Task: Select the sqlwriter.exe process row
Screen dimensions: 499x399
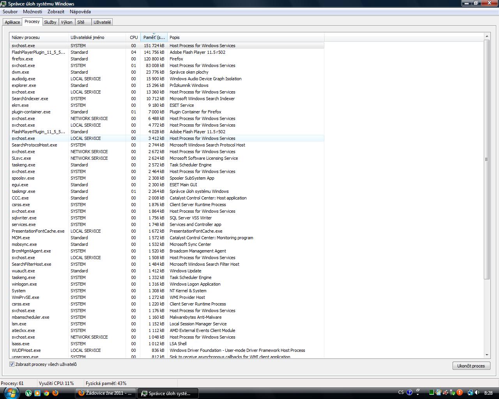Action: pos(167,218)
